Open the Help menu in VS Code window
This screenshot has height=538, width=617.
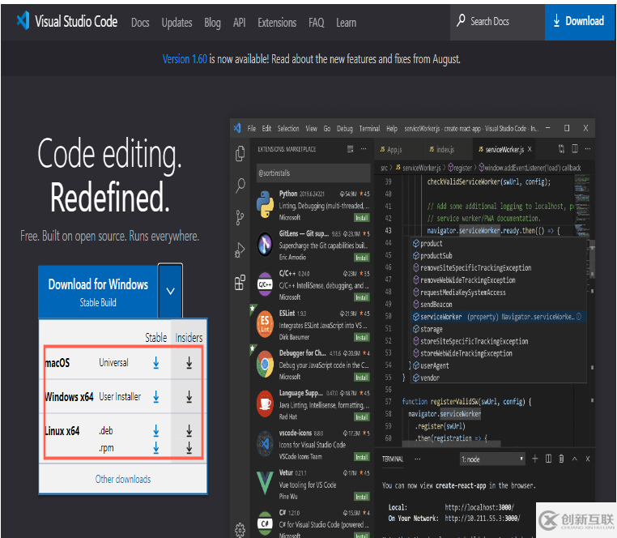point(392,128)
